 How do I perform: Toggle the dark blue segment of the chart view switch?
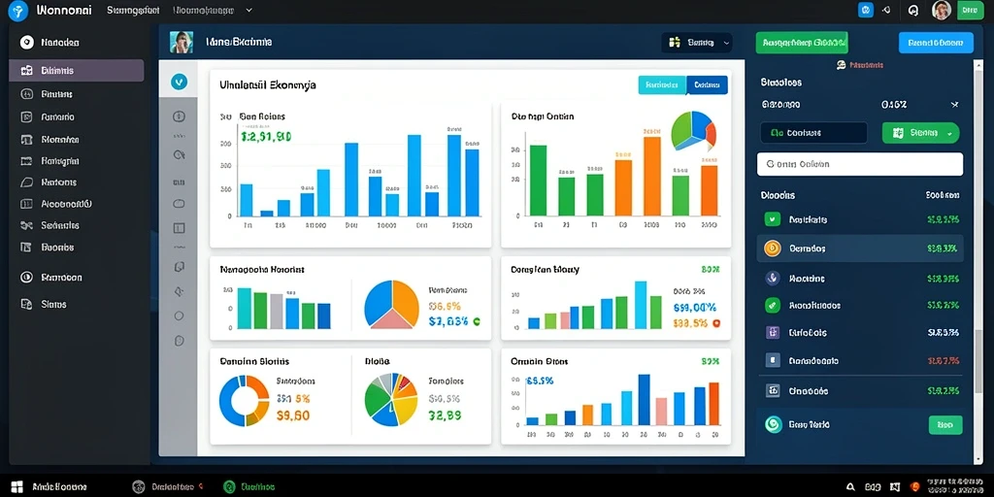coord(707,85)
